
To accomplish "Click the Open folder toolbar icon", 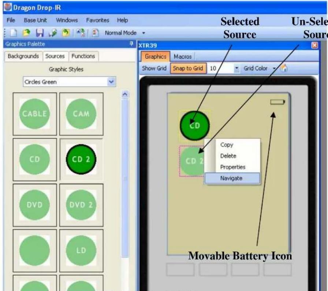I will [27, 33].
